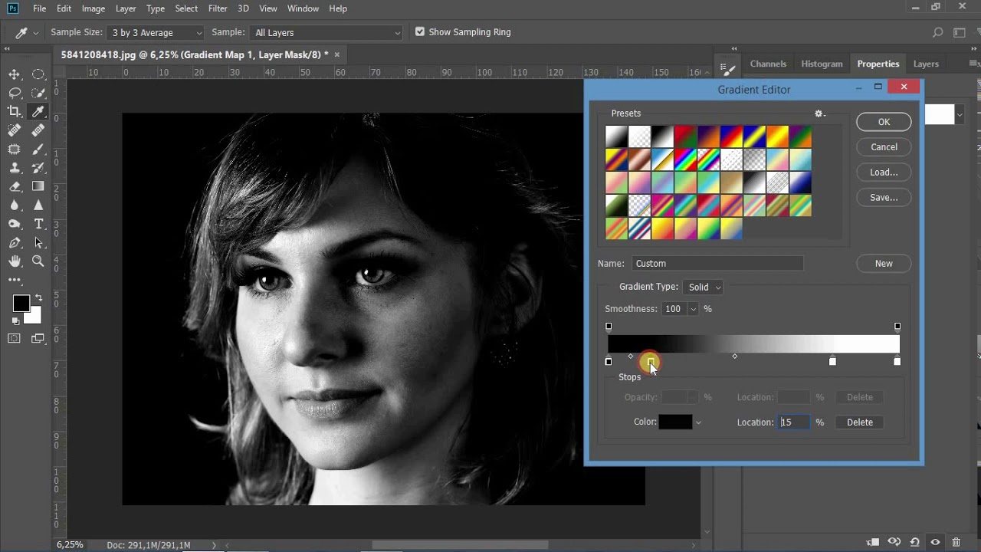Screen dimensions: 981x552
Task: Open the Sample Size dropdown
Action: pos(156,32)
